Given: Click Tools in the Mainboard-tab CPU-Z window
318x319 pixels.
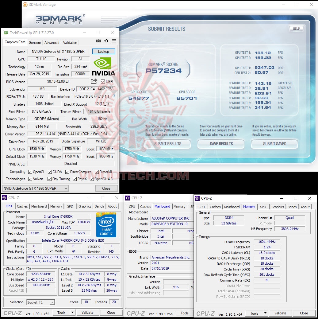Looking at the screenshot, I should click(185, 313).
